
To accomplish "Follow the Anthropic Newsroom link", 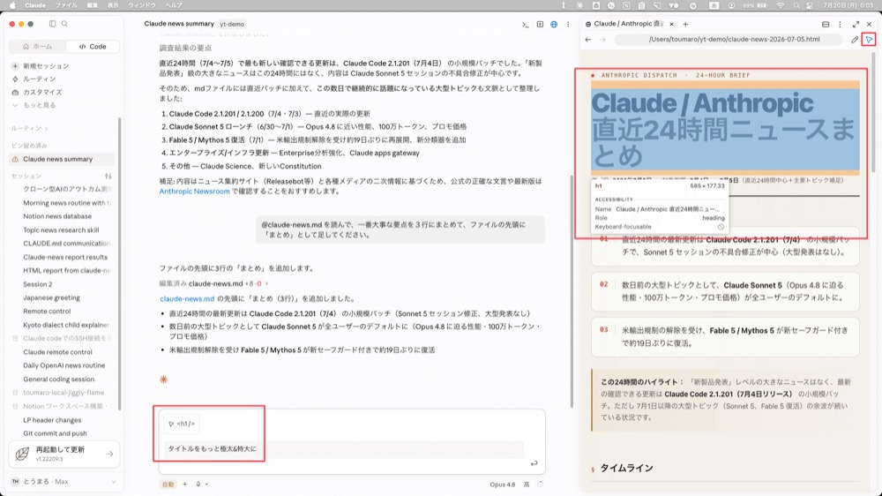I will point(194,192).
